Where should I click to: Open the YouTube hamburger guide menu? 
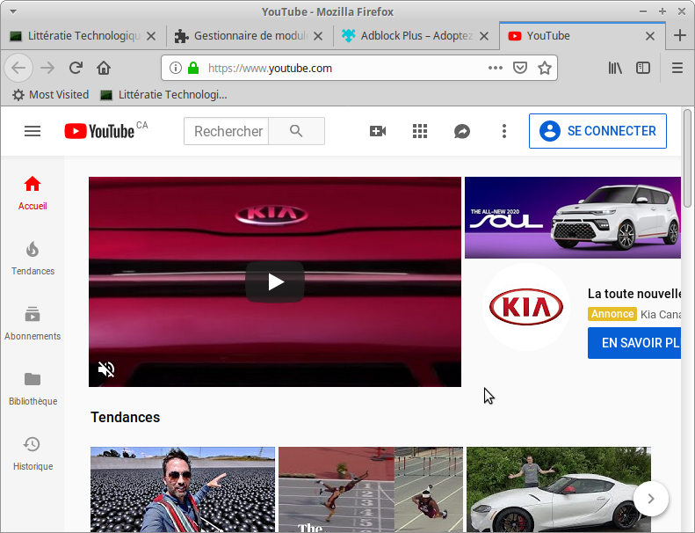pos(33,131)
